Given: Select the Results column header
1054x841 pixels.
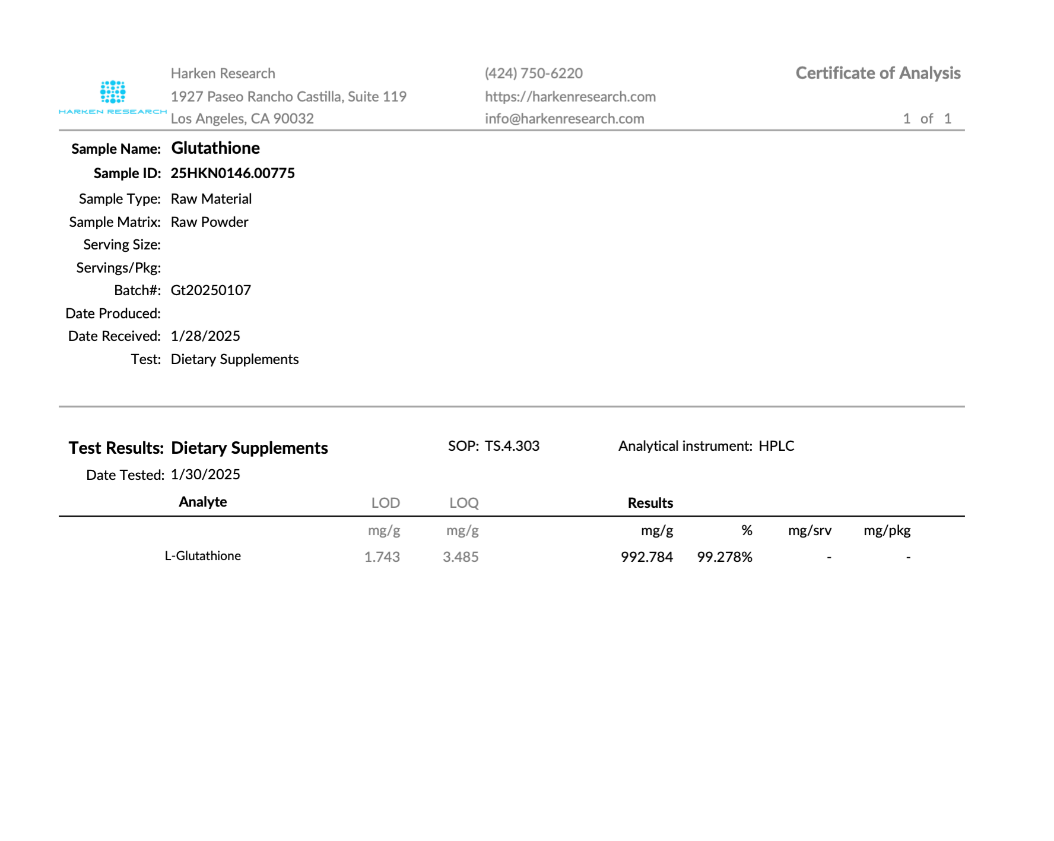Looking at the screenshot, I should 650,503.
